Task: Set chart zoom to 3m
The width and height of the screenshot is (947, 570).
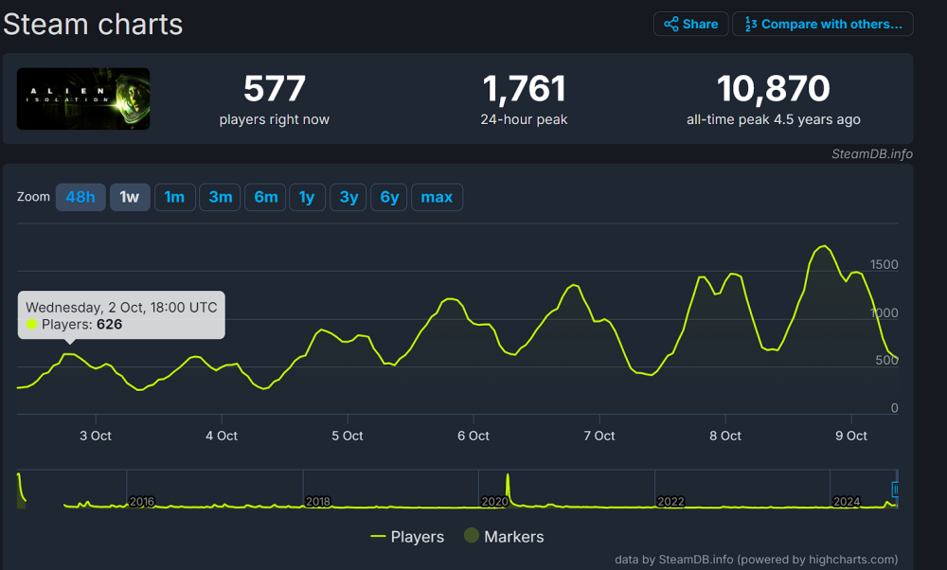Action: pos(221,197)
